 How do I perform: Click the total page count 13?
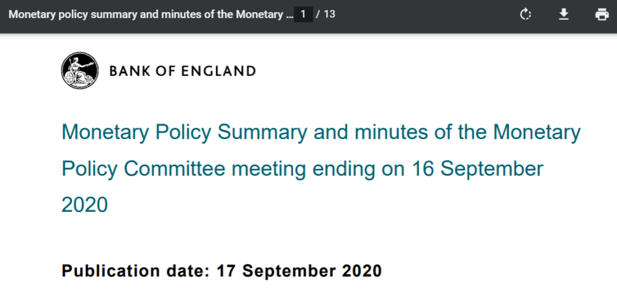coord(330,14)
